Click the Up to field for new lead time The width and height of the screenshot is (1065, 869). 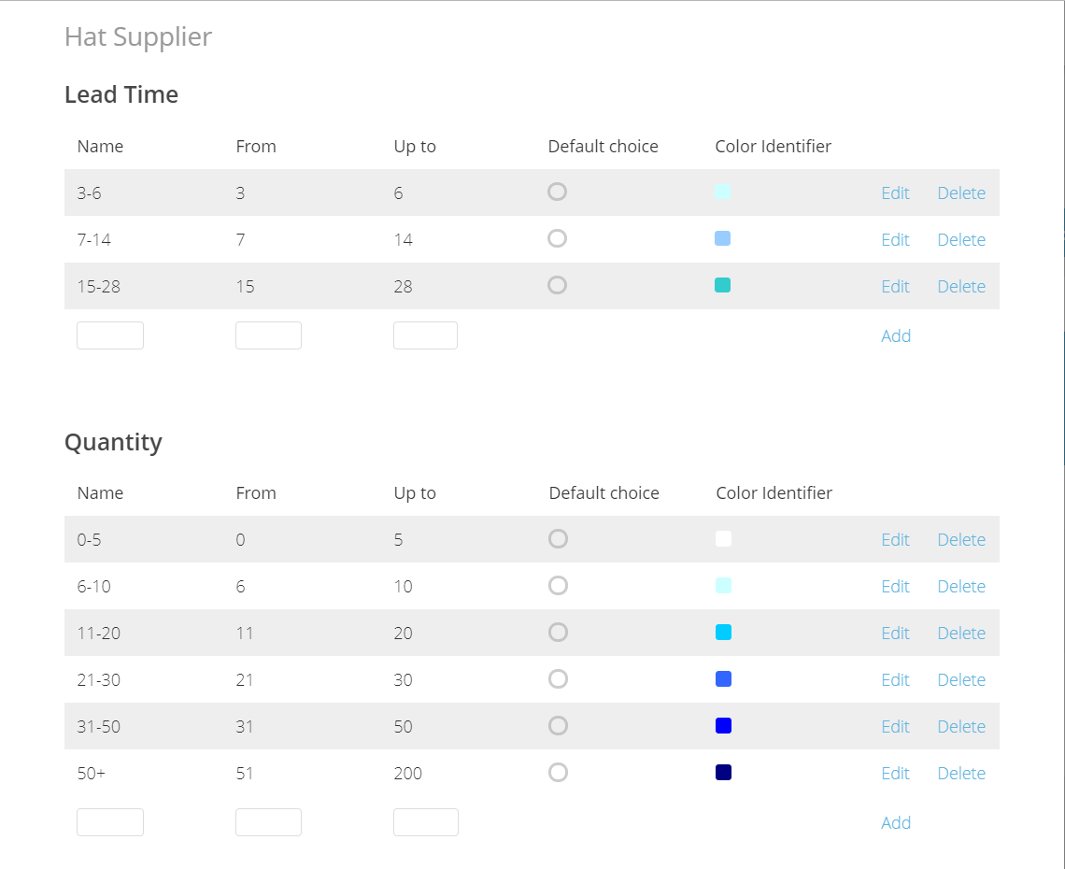point(425,335)
